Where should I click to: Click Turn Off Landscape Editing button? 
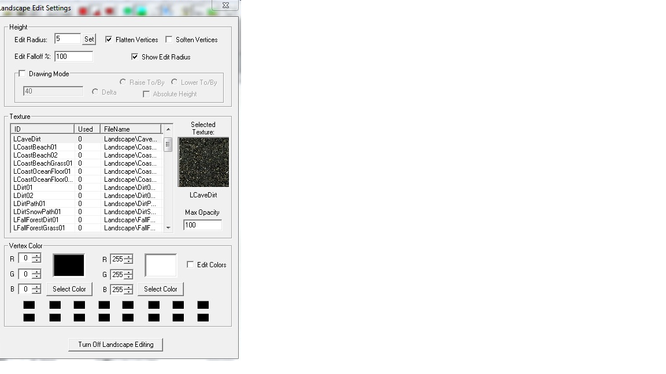pos(116,345)
